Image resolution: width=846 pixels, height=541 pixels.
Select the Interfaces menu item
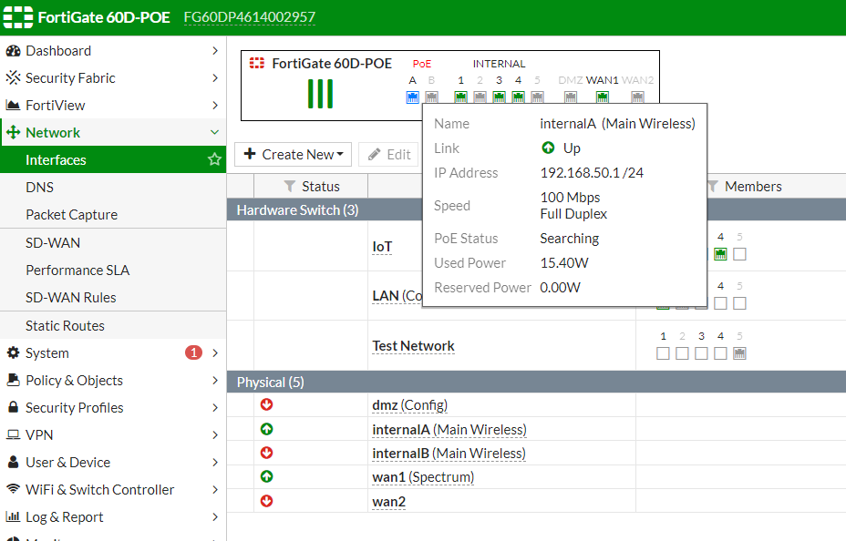point(113,159)
